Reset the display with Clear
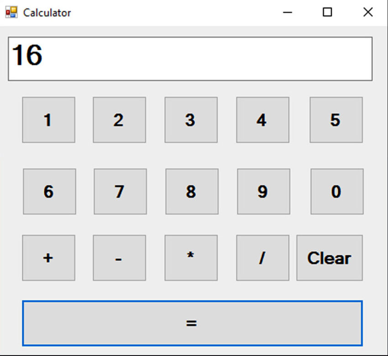 (x=330, y=258)
